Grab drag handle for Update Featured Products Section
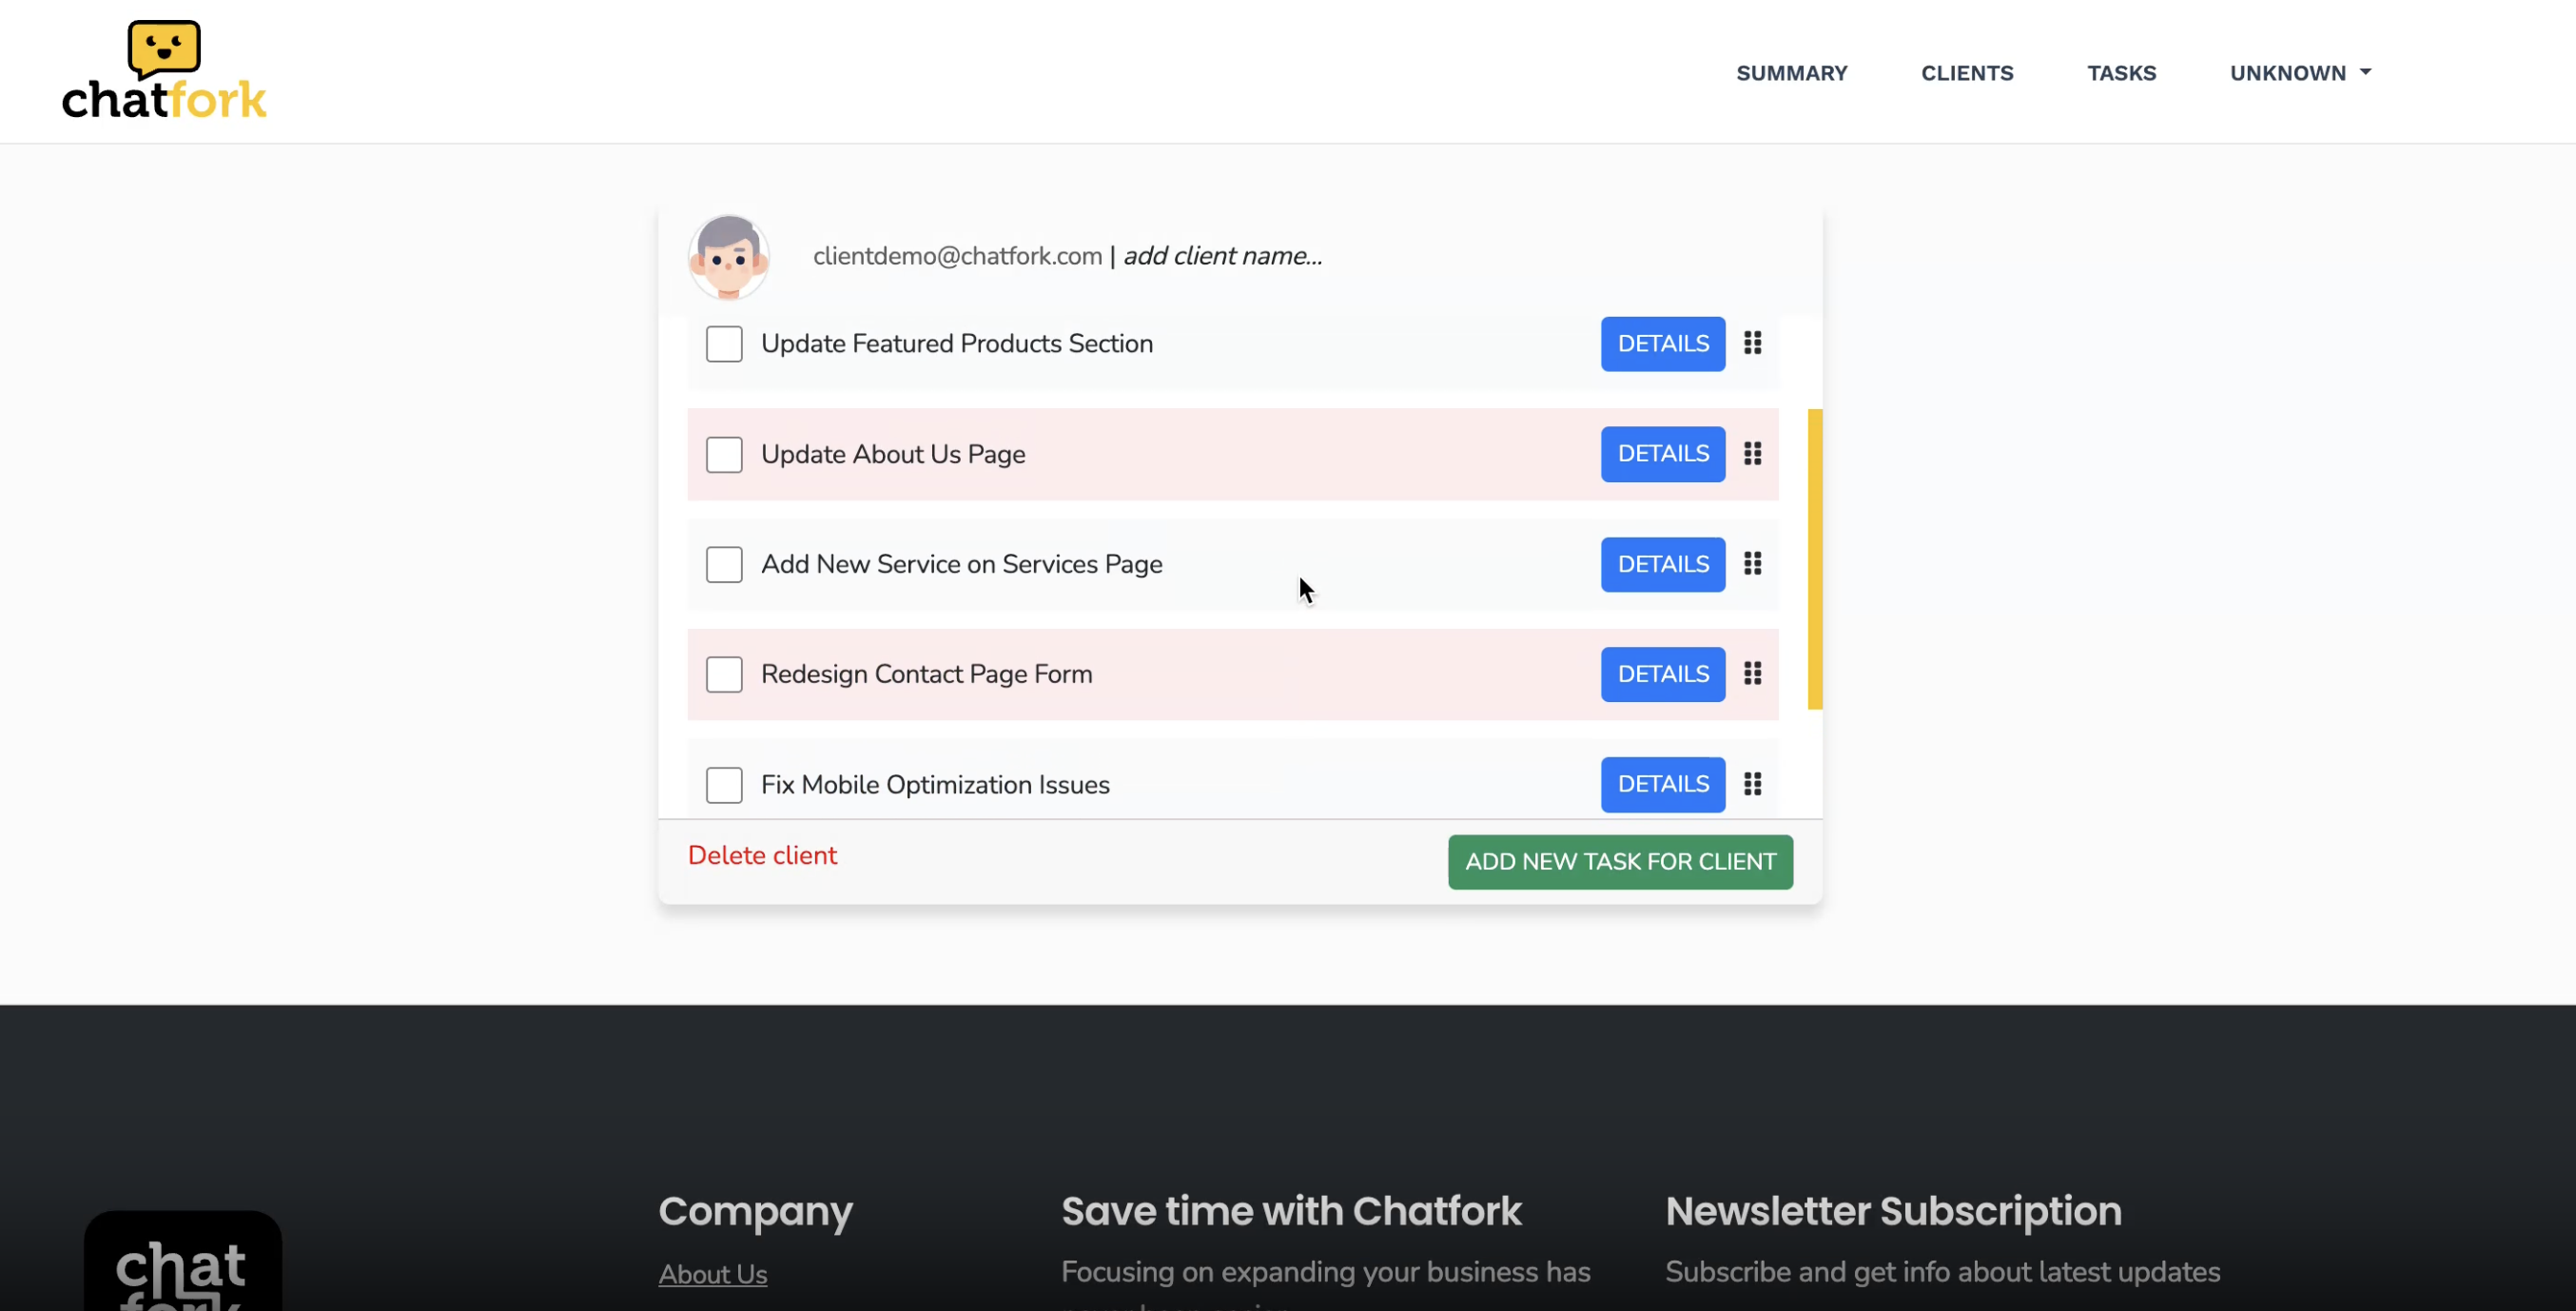 tap(1752, 344)
